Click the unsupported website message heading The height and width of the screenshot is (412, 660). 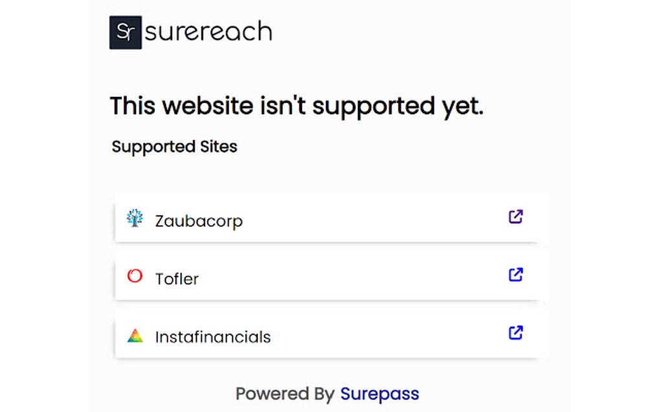296,105
